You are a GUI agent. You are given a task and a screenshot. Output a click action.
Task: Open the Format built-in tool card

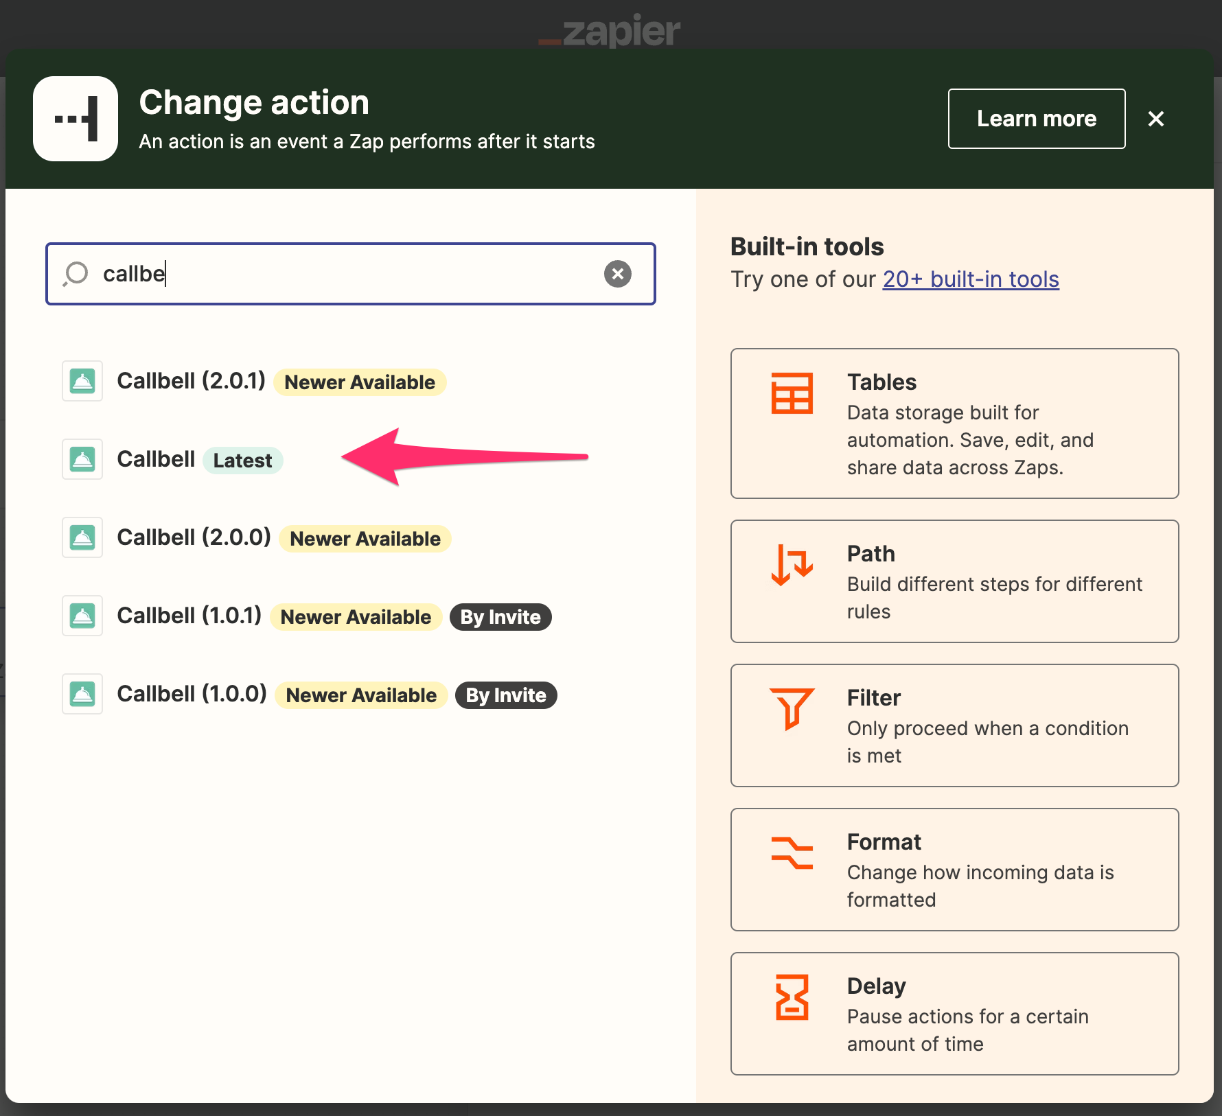coord(955,870)
